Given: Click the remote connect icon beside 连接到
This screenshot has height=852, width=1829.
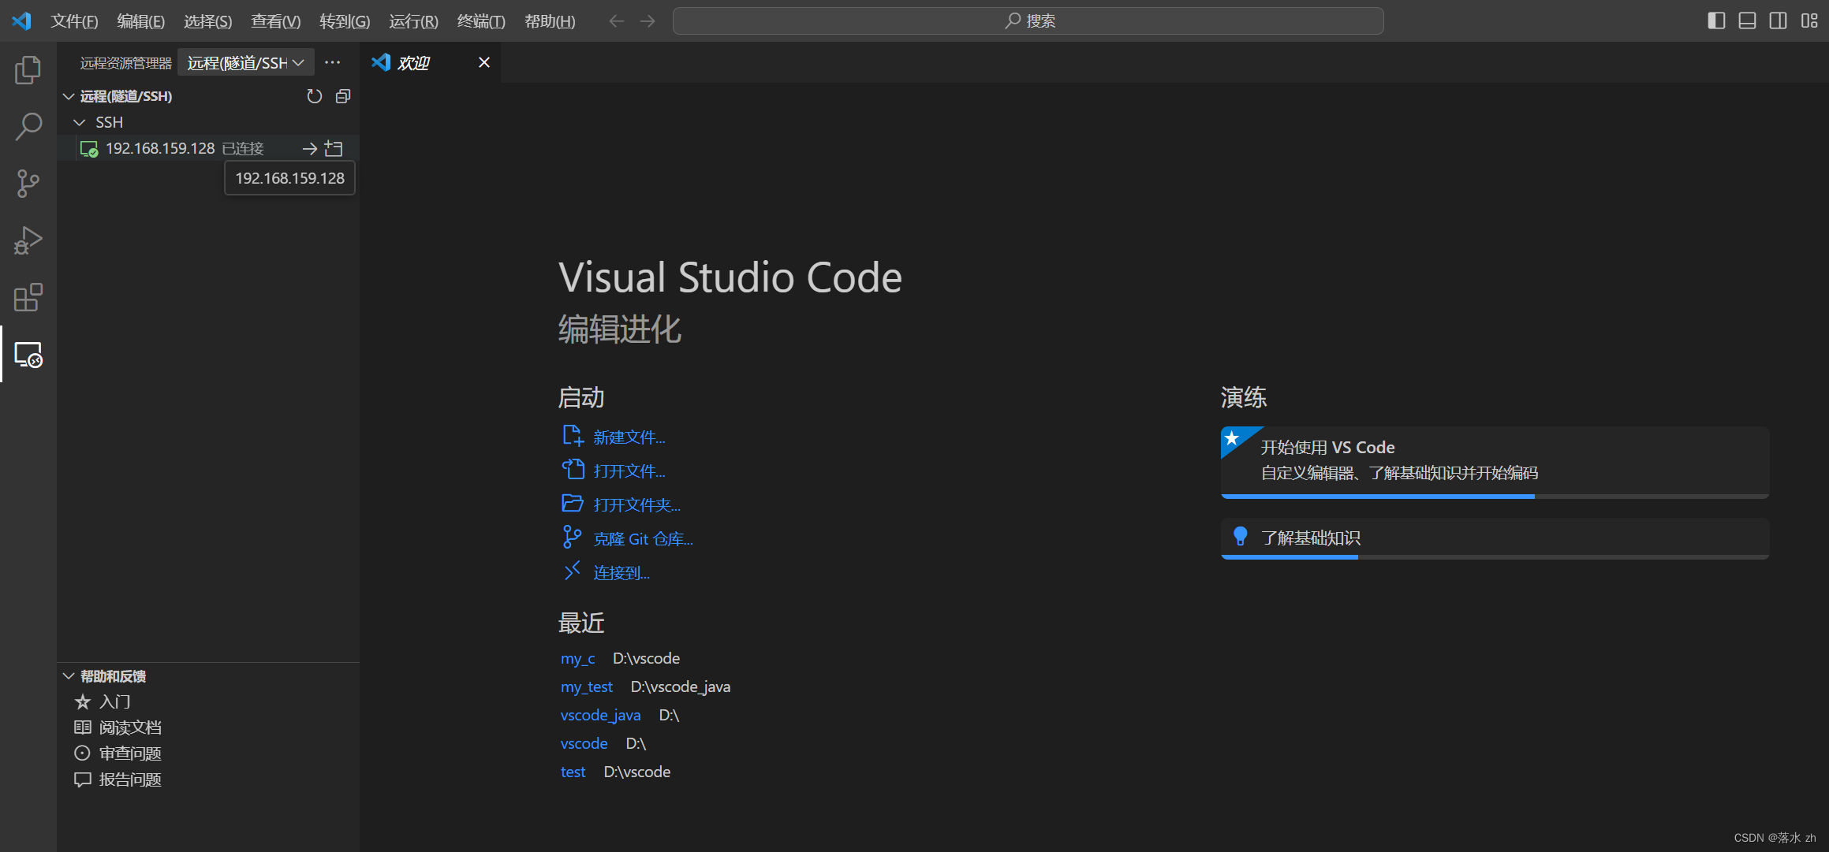Looking at the screenshot, I should click(573, 571).
